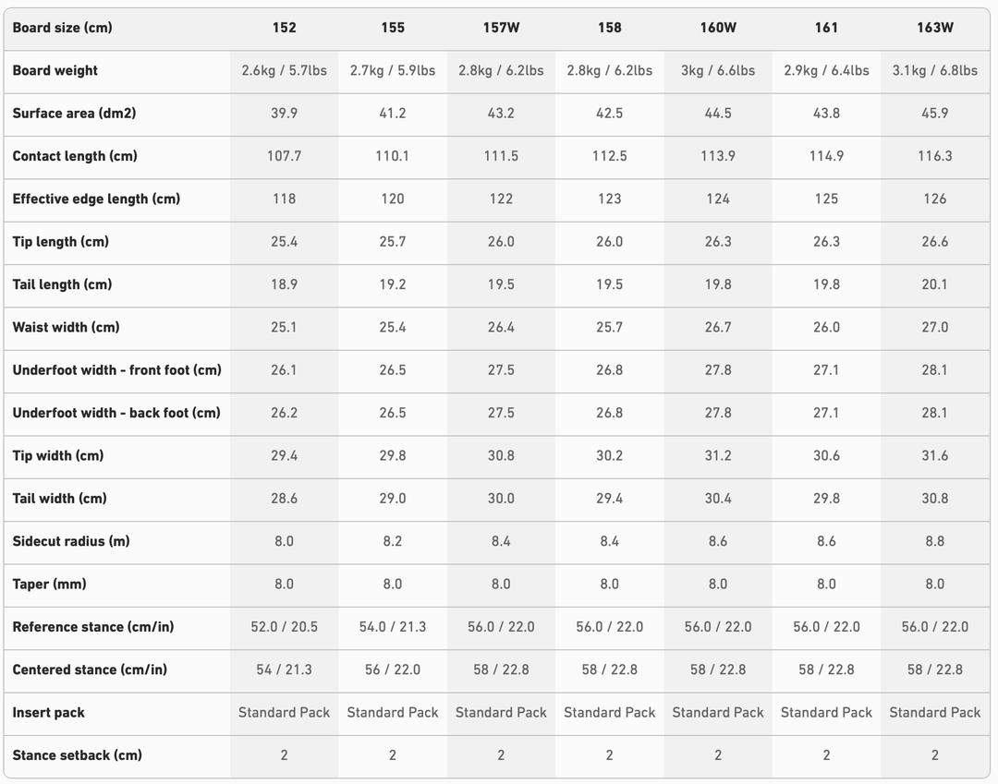Click the 152 board size header

[284, 28]
